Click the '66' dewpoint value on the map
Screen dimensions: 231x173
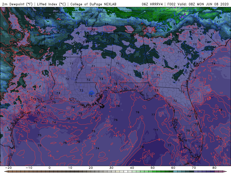(x=48, y=18)
